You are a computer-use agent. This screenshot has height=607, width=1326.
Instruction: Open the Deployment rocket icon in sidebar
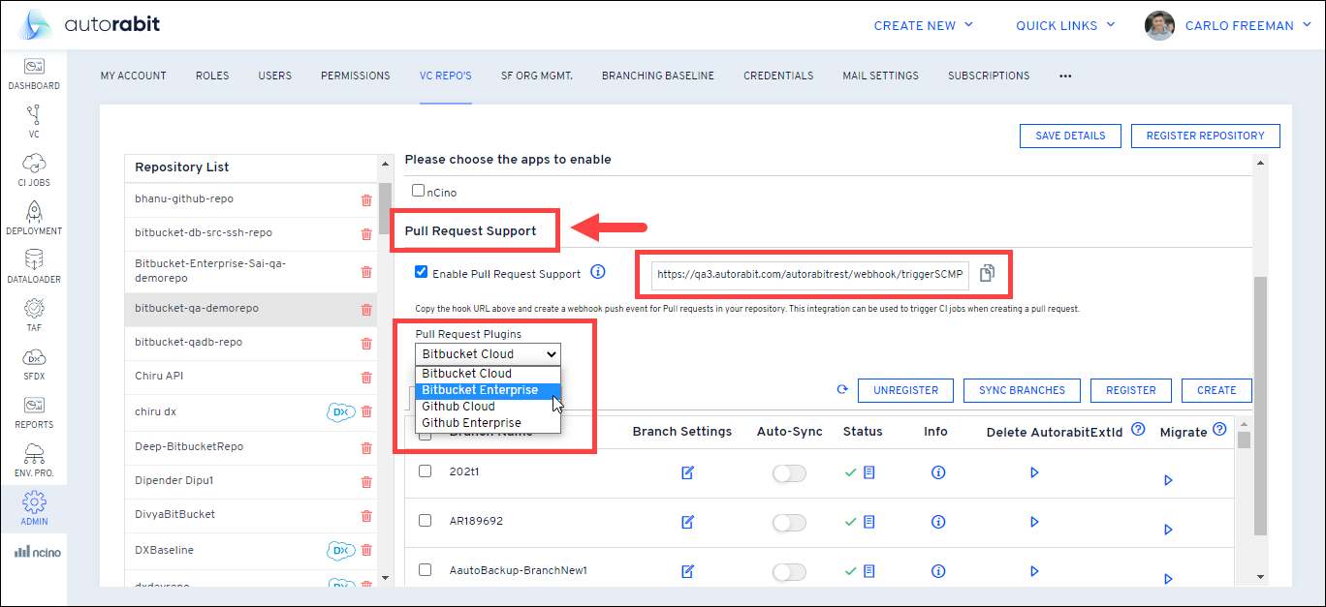(x=34, y=212)
